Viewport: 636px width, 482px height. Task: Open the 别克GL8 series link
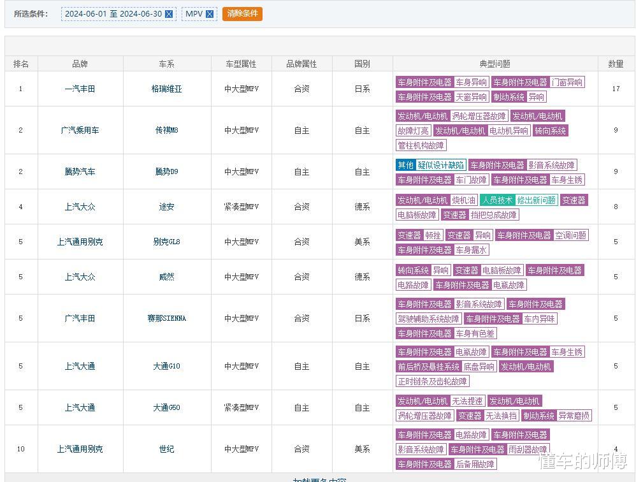coord(167,242)
